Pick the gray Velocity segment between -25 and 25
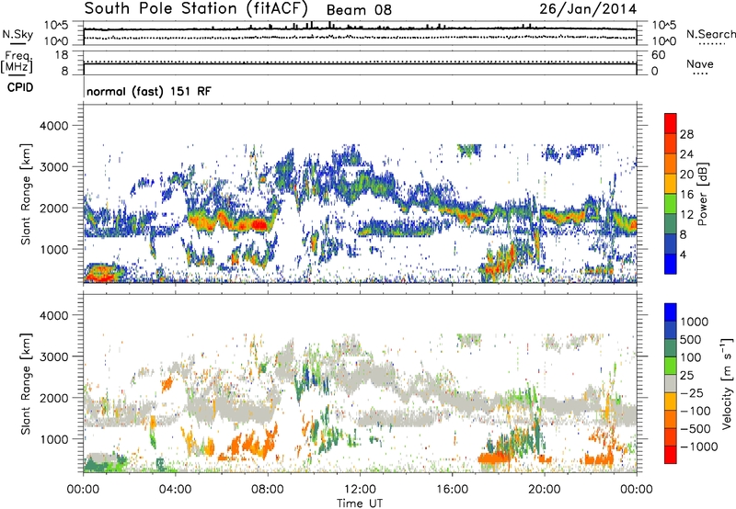The height and width of the screenshot is (509, 736). (671, 383)
